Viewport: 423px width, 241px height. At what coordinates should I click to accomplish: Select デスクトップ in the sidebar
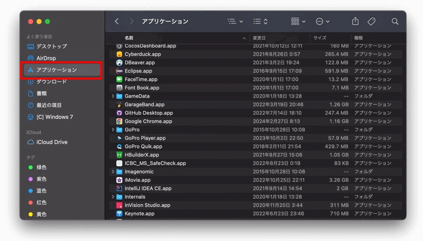62,46
